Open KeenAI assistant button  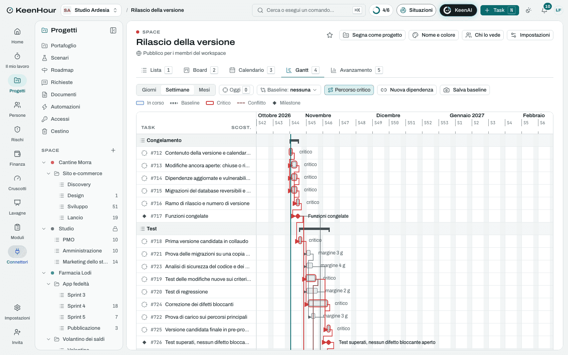(458, 10)
